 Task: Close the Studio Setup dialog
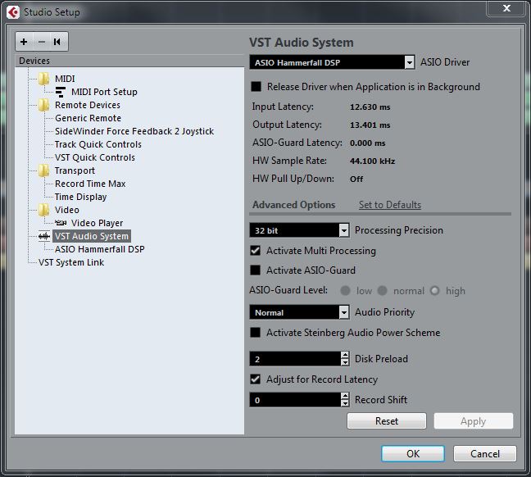point(506,8)
